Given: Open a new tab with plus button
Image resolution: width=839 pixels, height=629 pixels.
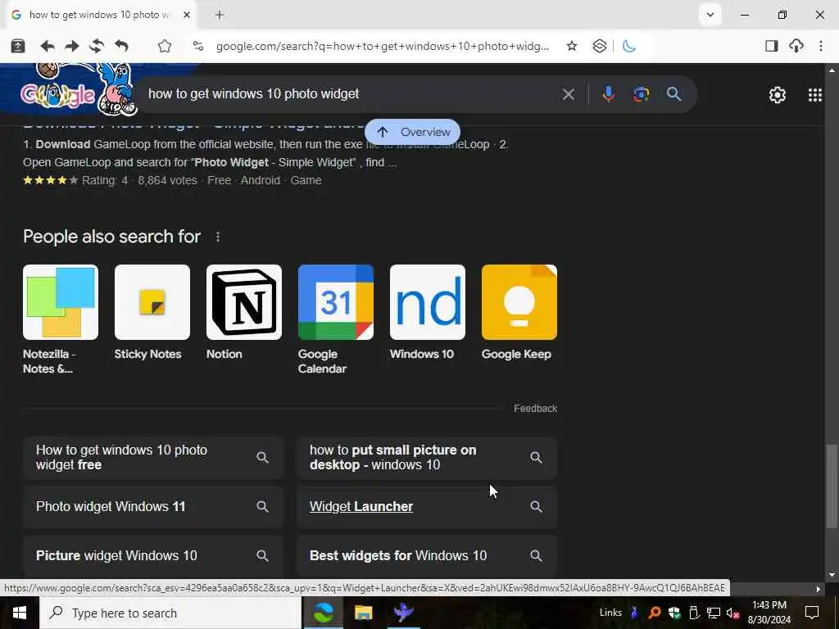Looking at the screenshot, I should tap(220, 15).
